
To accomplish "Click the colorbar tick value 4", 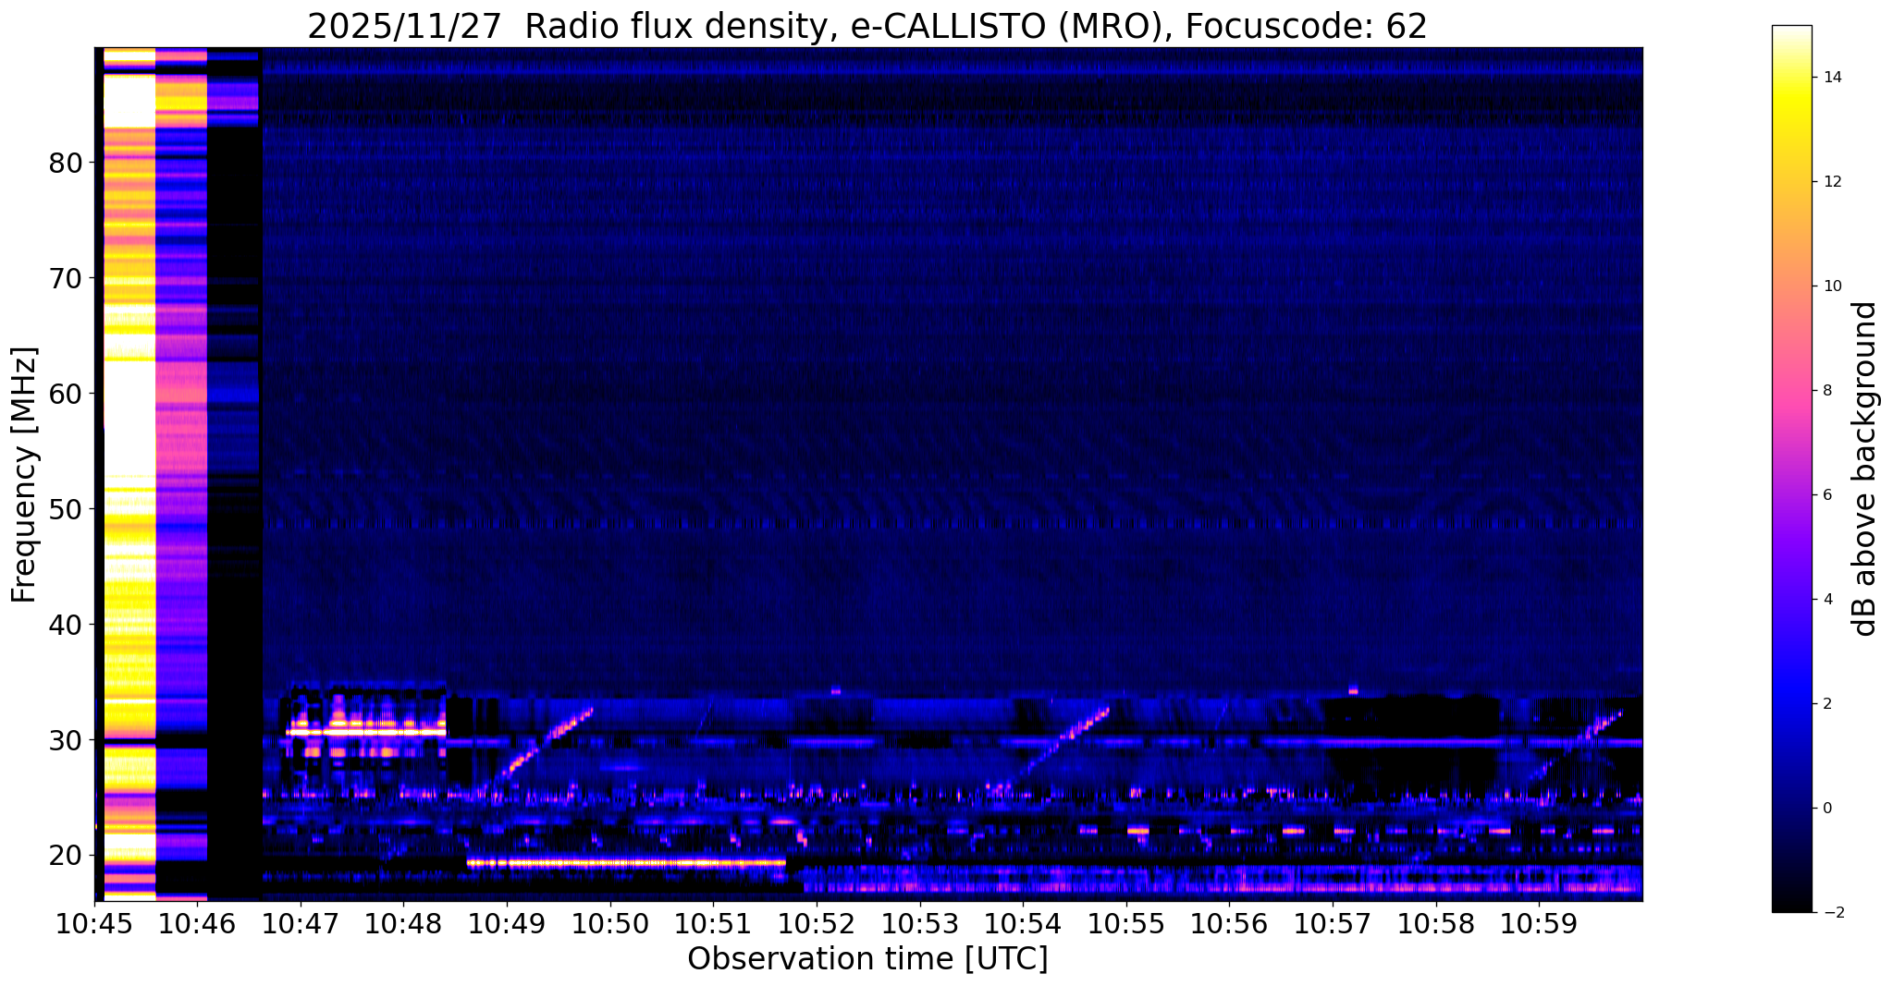I will 1826,600.
